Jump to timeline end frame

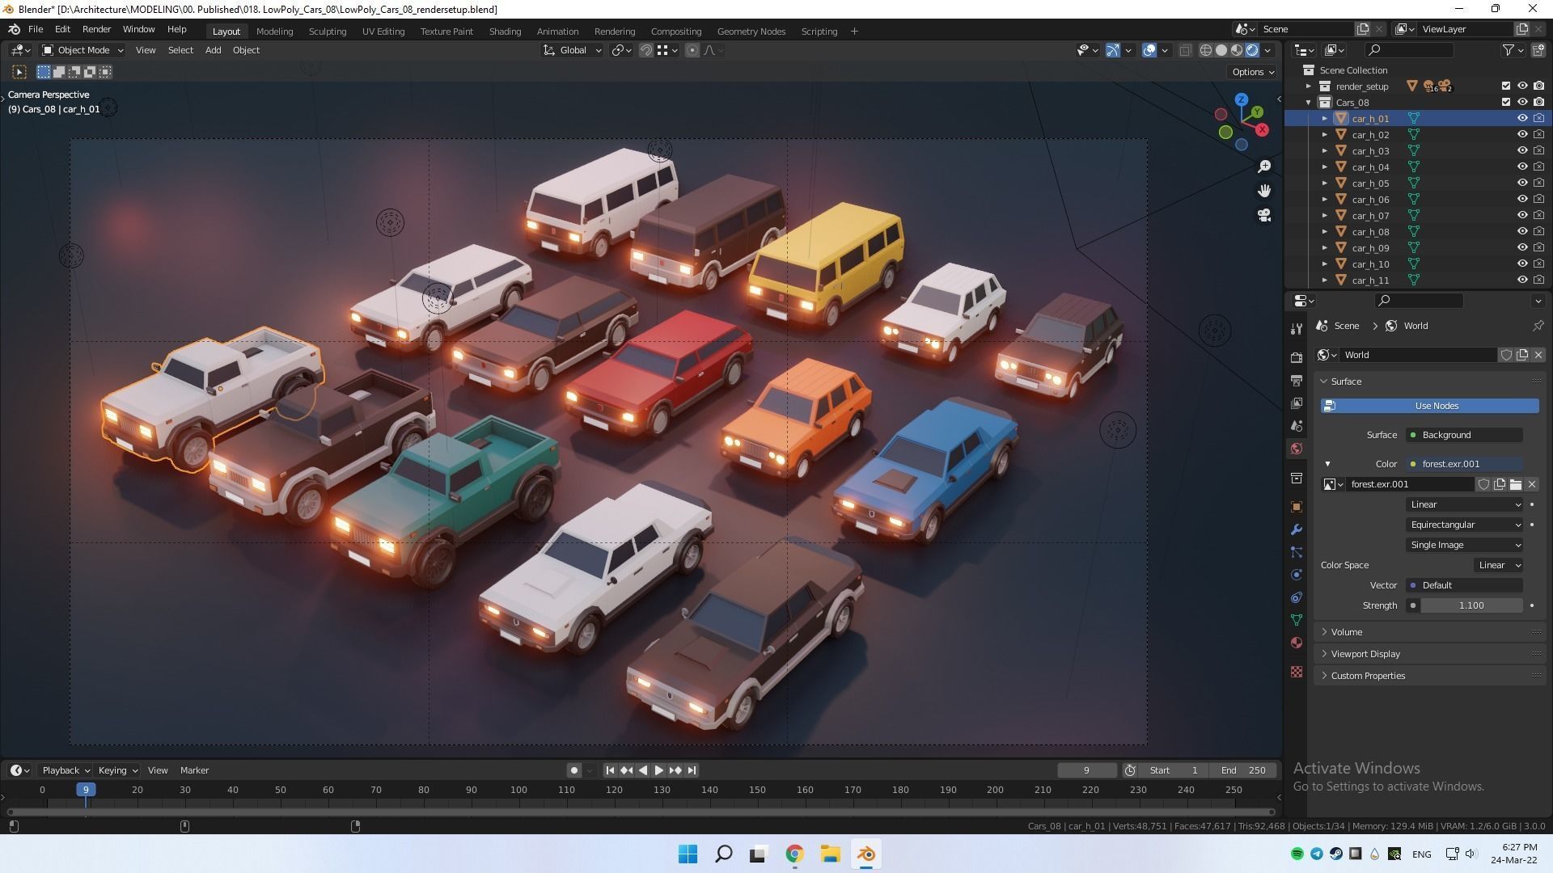click(x=692, y=770)
